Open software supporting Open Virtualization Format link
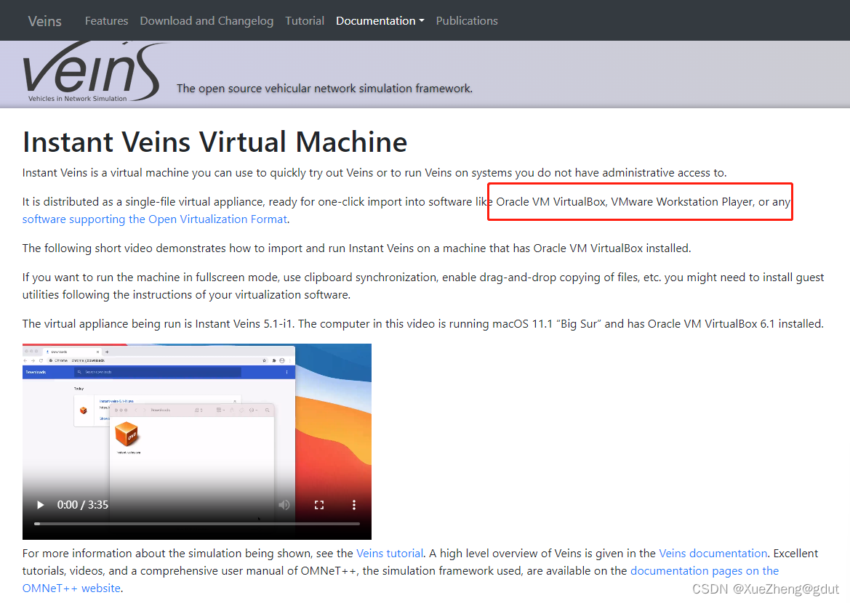The image size is (850, 603). pos(154,219)
